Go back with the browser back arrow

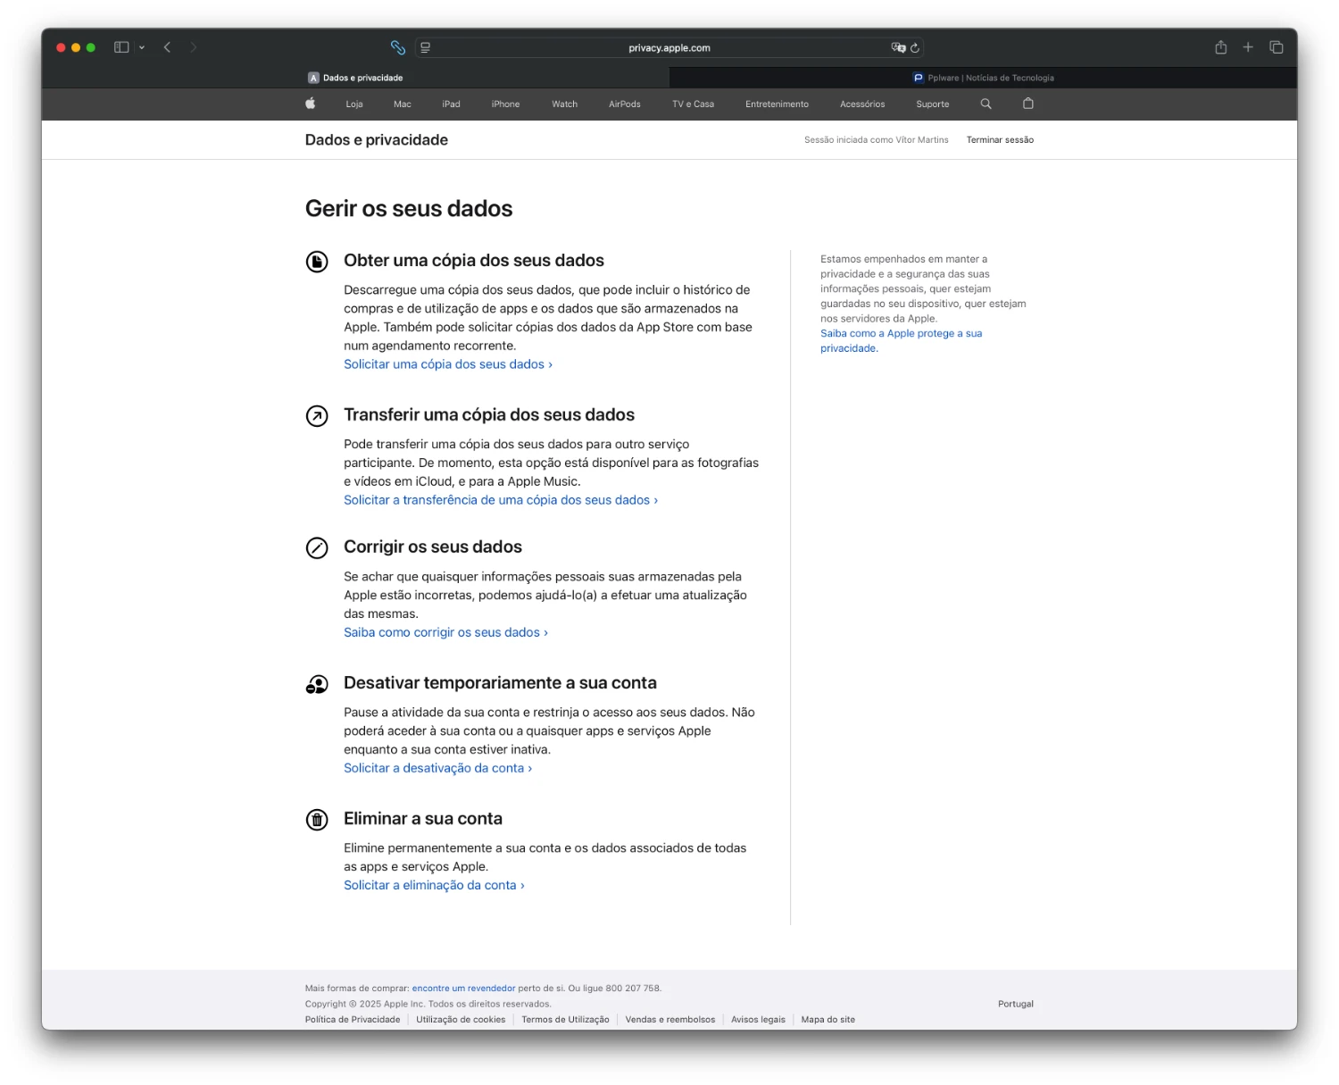pos(167,47)
